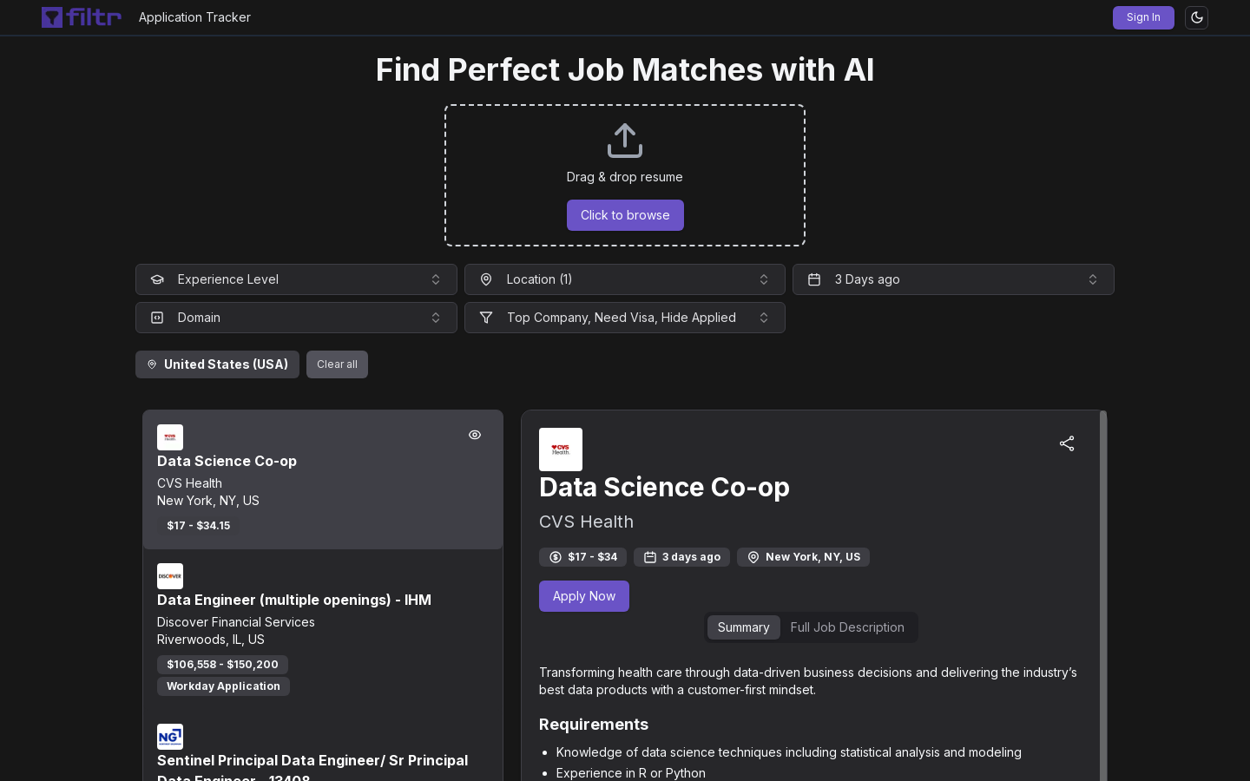Click the filtr logo
This screenshot has width=1250, height=781.
(82, 17)
